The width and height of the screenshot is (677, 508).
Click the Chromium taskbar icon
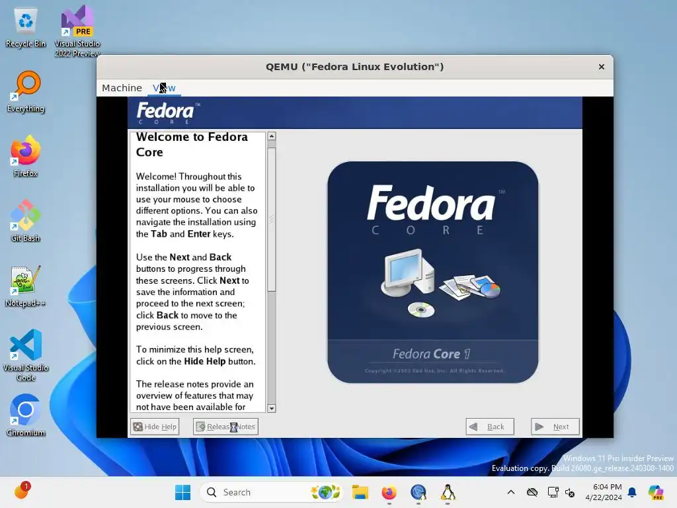coord(418,492)
